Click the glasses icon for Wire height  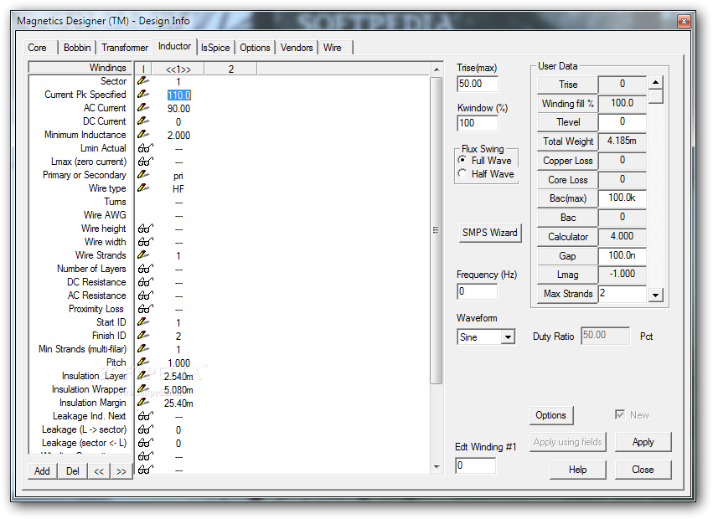pos(146,229)
